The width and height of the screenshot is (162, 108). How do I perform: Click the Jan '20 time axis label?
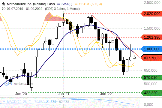(21, 94)
